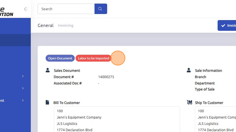
Task: Focus the Search input field
Action: [x=66, y=9]
